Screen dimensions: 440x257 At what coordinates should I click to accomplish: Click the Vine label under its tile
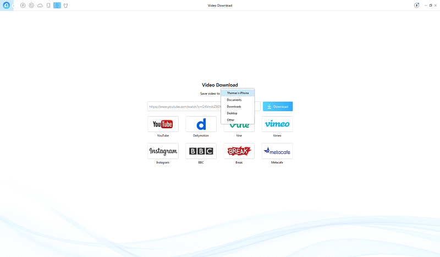tap(239, 136)
